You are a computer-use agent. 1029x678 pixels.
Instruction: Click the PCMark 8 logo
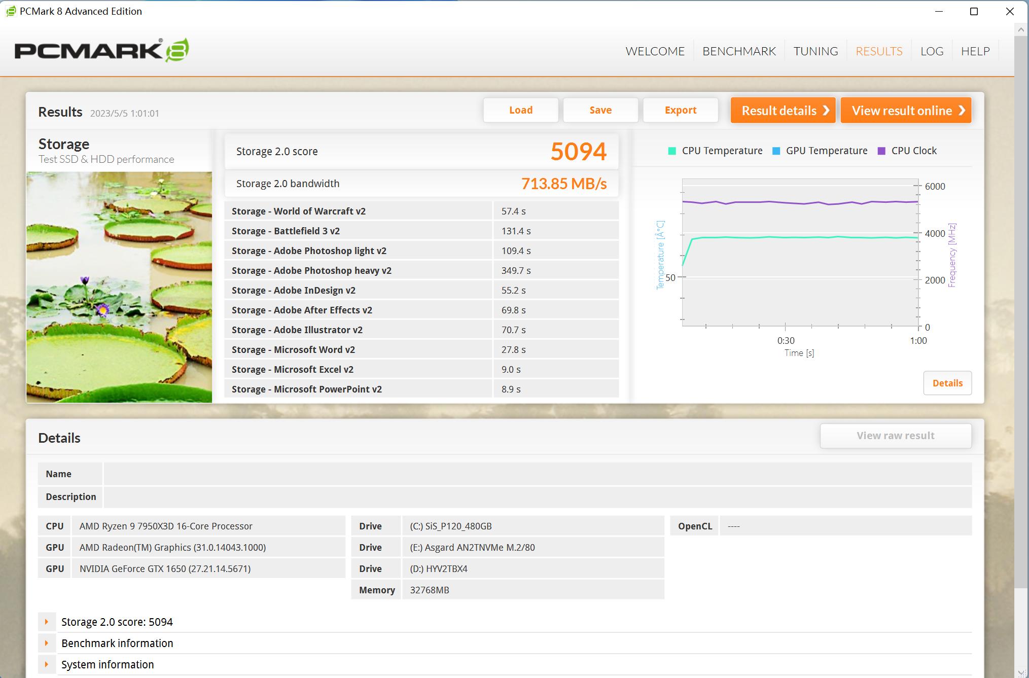click(101, 50)
